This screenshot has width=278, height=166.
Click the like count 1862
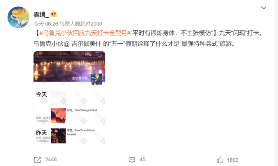233,160
